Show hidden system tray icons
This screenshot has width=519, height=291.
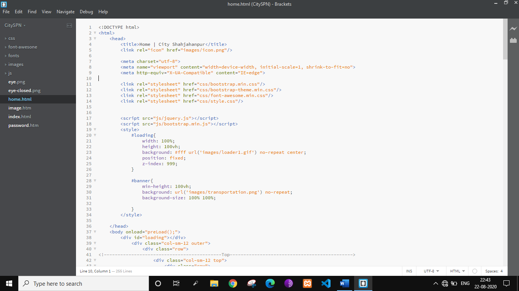tap(436, 283)
